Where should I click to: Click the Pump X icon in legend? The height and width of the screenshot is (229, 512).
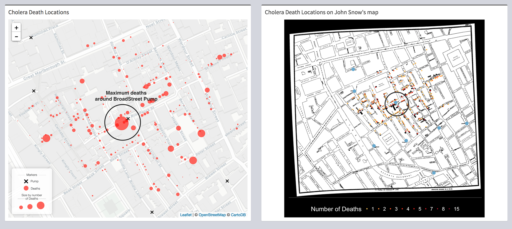(x=26, y=181)
